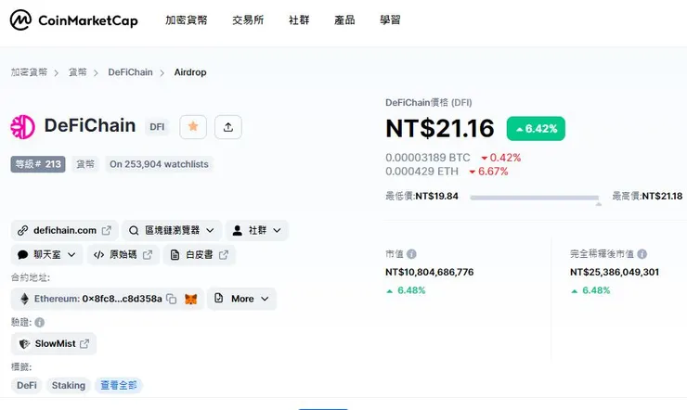This screenshot has width=687, height=410.
Task: Open the 加密貨幣 navigation menu
Action: tap(187, 20)
